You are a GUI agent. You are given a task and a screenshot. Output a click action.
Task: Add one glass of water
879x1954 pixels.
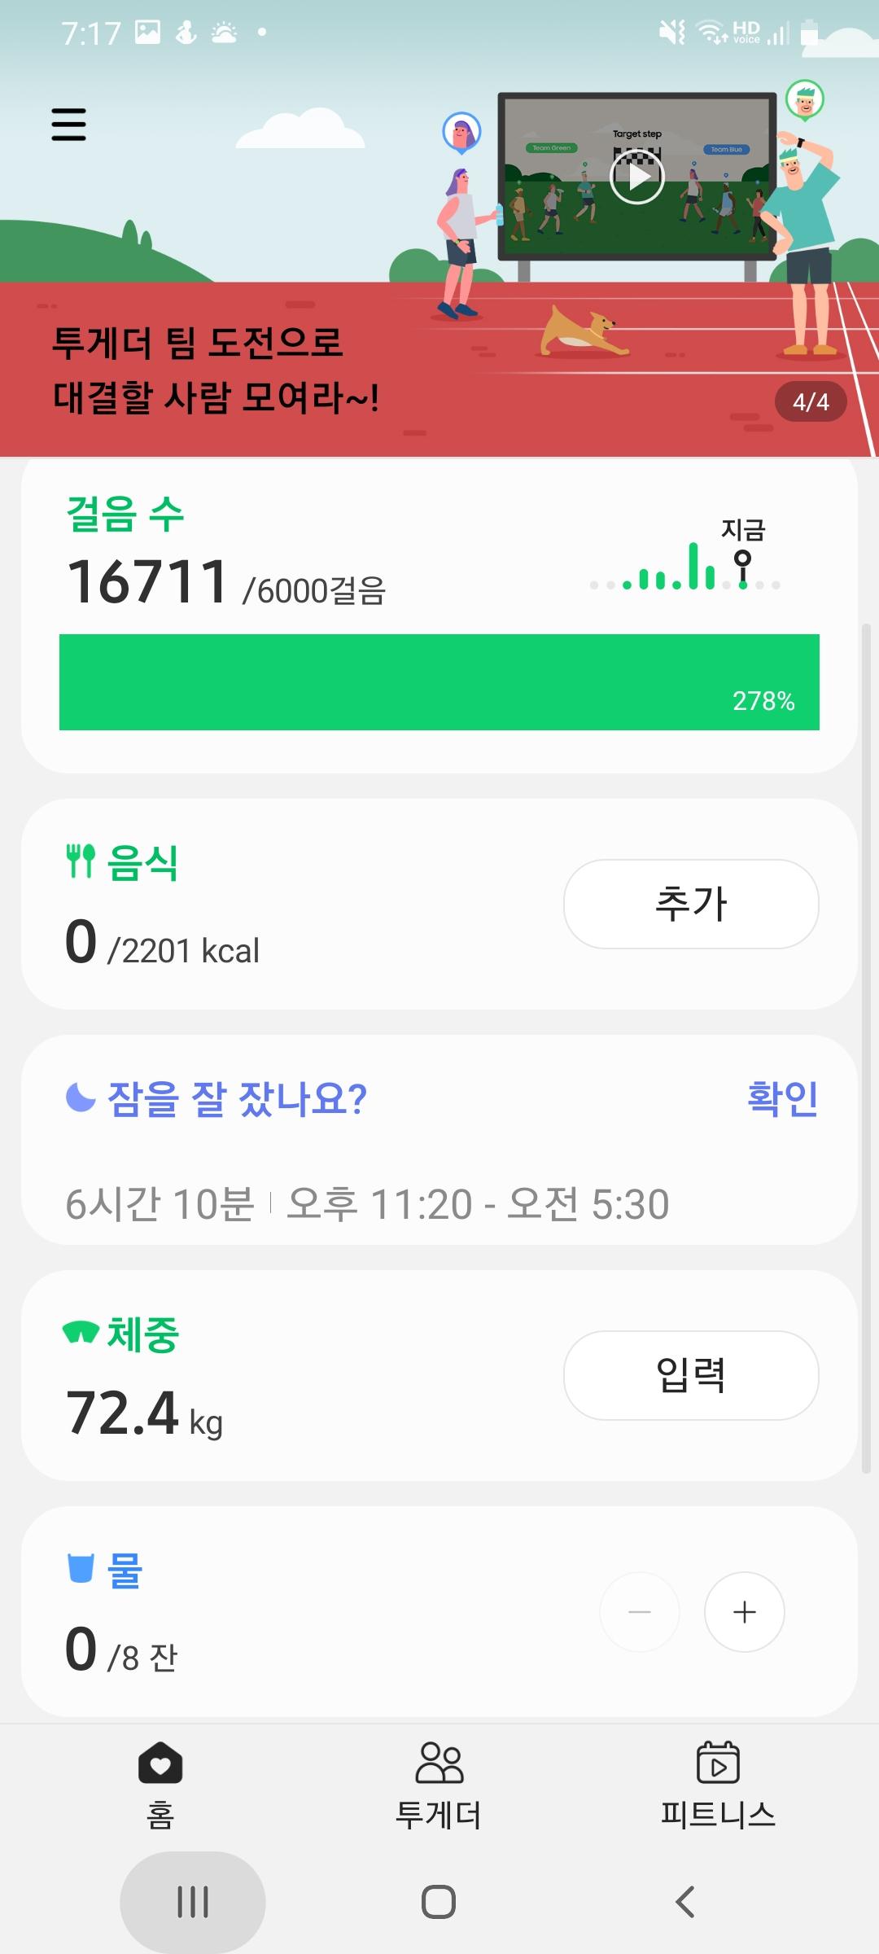coord(744,1612)
